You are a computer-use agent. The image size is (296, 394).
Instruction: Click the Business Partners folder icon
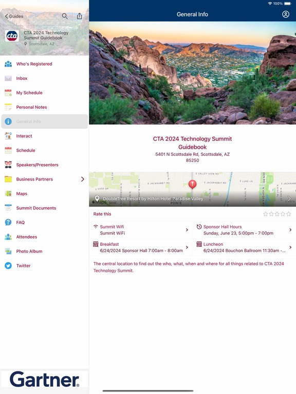coord(8,179)
